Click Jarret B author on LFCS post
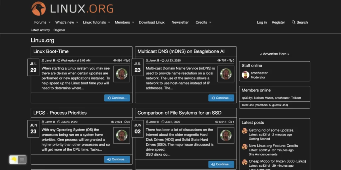341x170 pixels. (x=50, y=122)
